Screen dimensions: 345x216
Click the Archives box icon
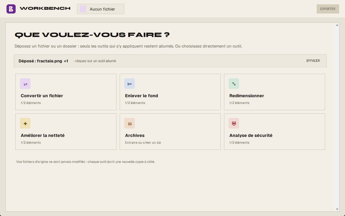tap(129, 123)
